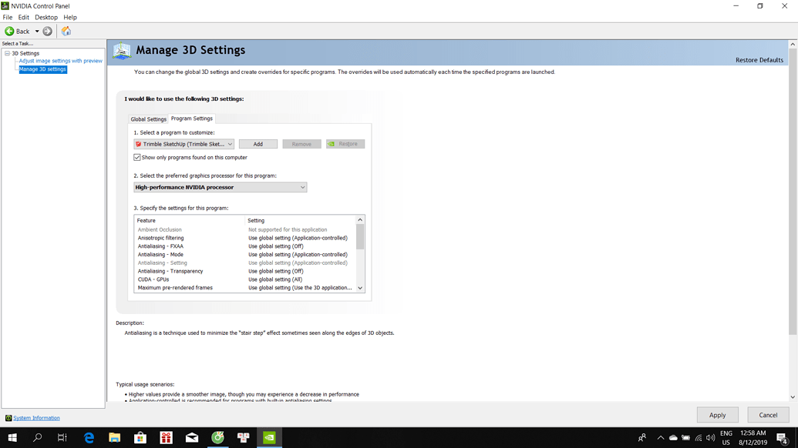This screenshot has height=448, width=798.
Task: Open the Mail app from the taskbar
Action: [192, 439]
